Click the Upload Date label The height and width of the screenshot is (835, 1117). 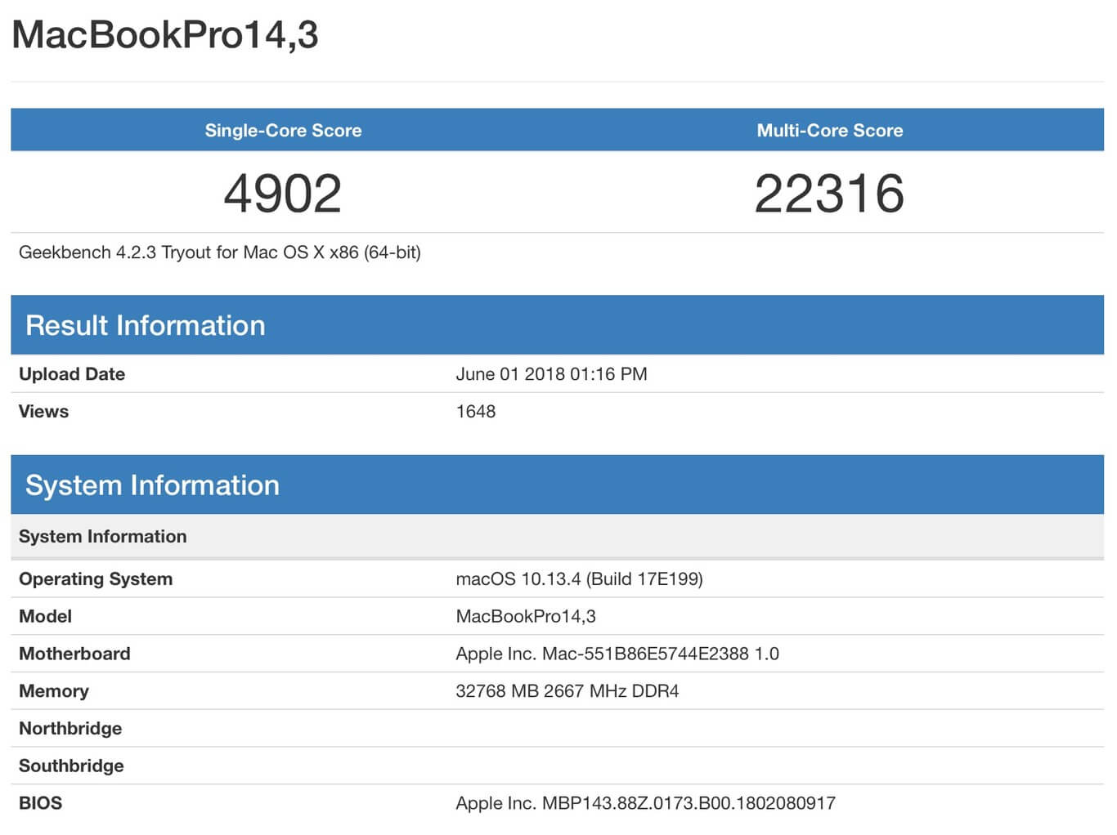tap(72, 374)
